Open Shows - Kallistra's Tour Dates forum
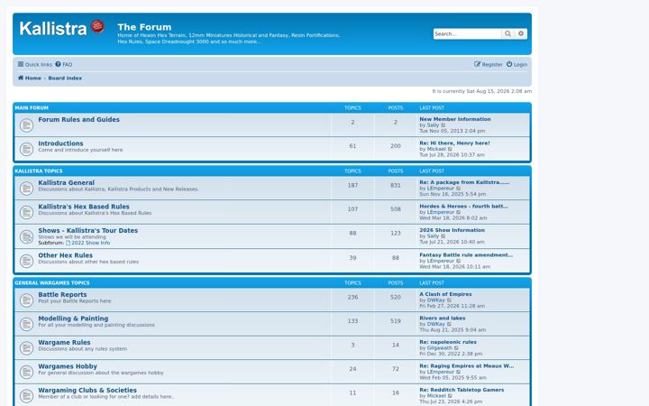Screen dimensions: 649x406 point(88,230)
